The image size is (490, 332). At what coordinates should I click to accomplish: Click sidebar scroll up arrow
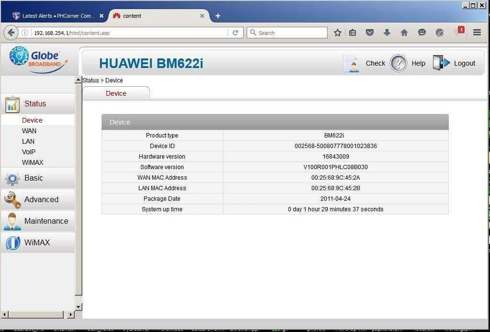click(79, 80)
